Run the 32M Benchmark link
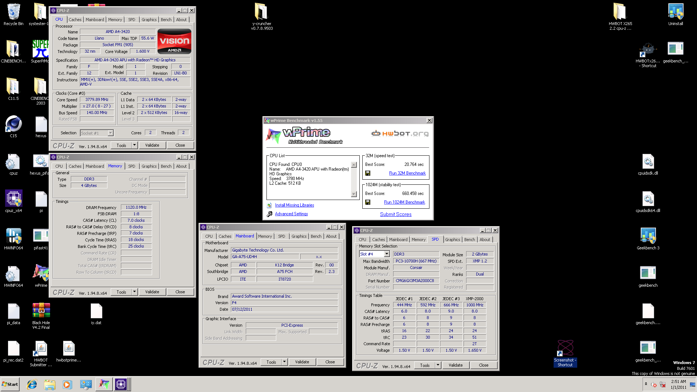 coord(407,173)
